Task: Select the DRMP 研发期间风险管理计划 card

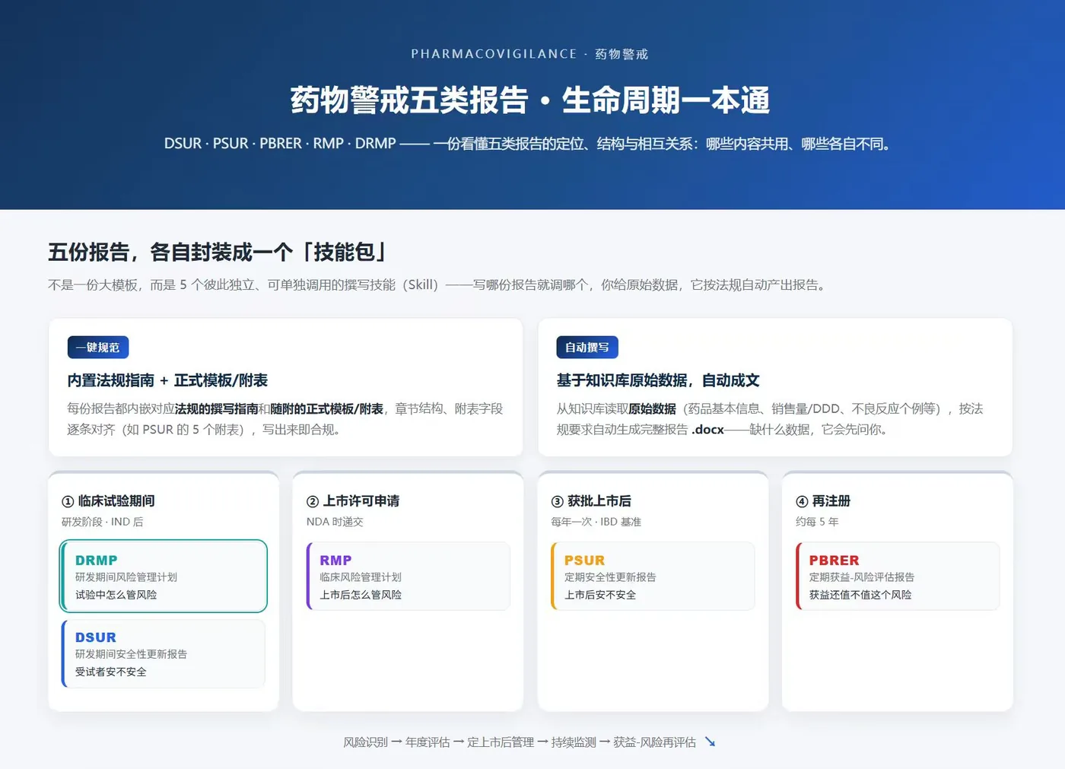Action: tap(164, 577)
